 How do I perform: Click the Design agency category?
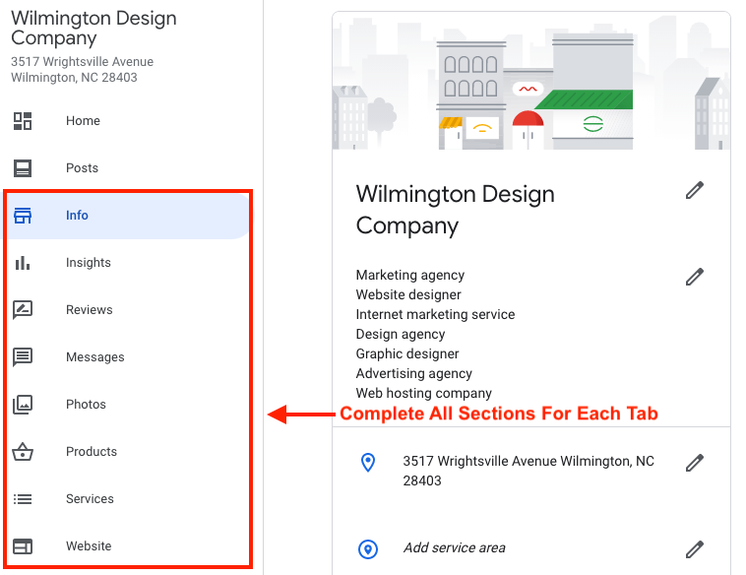pos(401,334)
